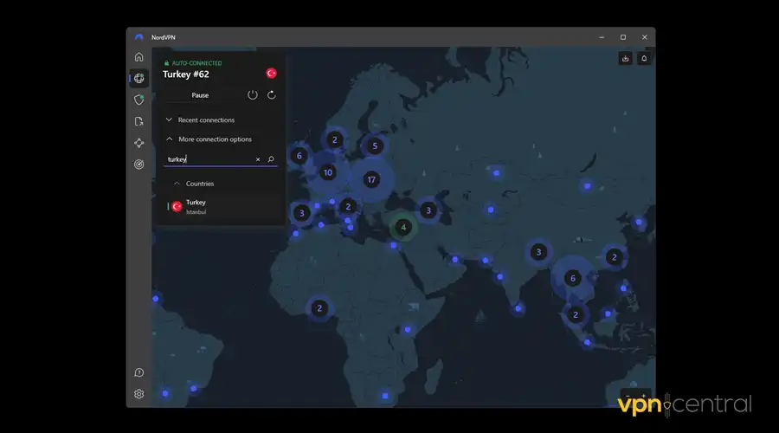Viewport: 779px width, 433px height.
Task: Open the Meshnet icon in sidebar
Action: pos(139,143)
